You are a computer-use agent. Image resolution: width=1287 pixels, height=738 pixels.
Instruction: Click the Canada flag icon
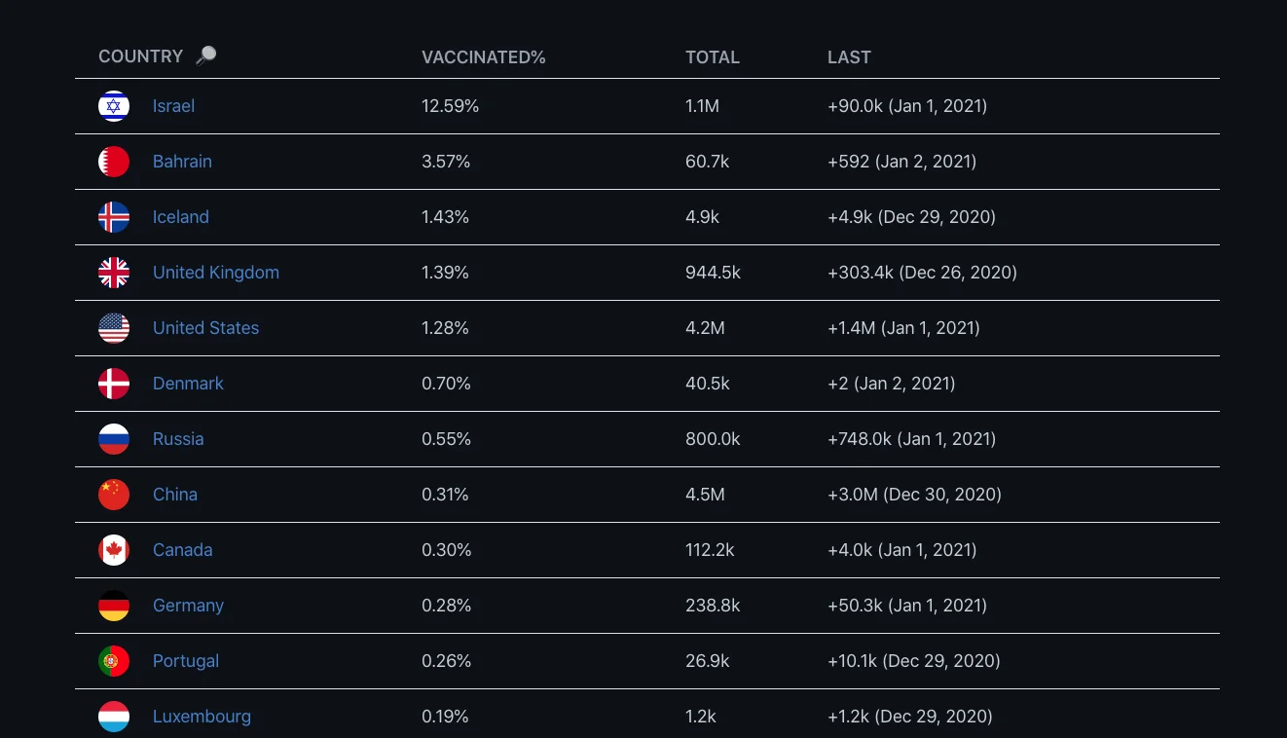[x=114, y=550]
